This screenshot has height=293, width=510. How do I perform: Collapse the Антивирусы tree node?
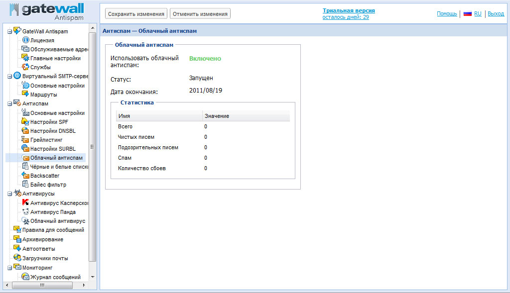coord(10,194)
